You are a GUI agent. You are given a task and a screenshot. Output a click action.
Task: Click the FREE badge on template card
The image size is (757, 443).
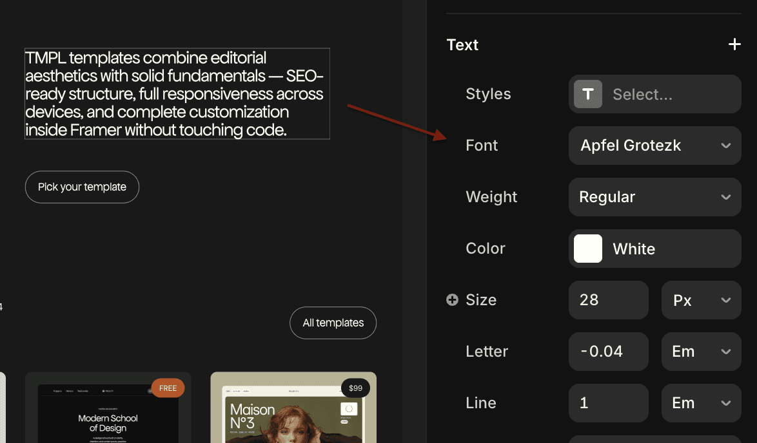pos(168,388)
